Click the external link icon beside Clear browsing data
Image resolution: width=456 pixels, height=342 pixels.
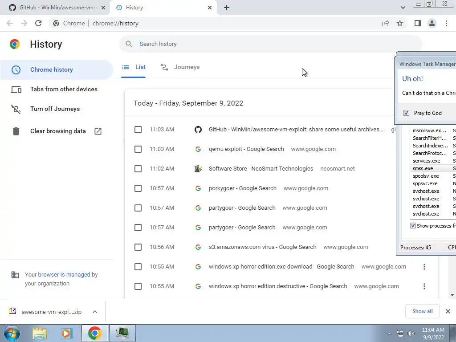click(98, 131)
